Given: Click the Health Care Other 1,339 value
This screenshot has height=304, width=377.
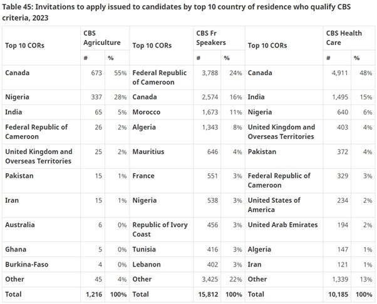Looking at the screenshot, I should point(340,280).
